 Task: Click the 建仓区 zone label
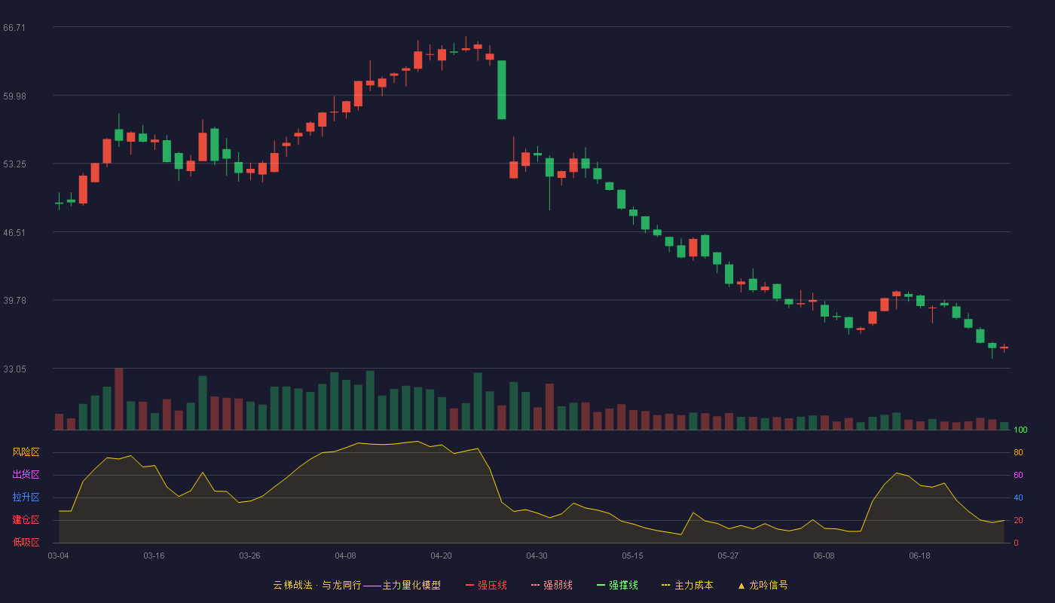click(x=26, y=520)
